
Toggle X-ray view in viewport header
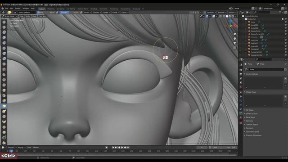[x=220, y=16]
